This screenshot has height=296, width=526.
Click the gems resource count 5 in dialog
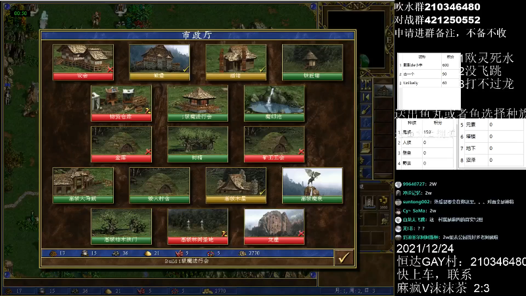pos(218,253)
